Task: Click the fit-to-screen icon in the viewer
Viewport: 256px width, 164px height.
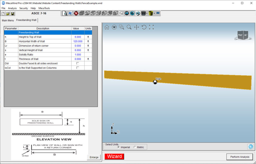Action: click(x=151, y=27)
